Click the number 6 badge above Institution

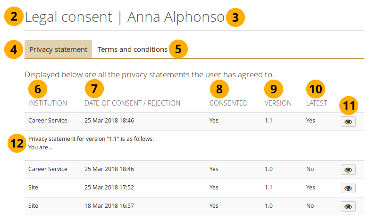click(38, 88)
